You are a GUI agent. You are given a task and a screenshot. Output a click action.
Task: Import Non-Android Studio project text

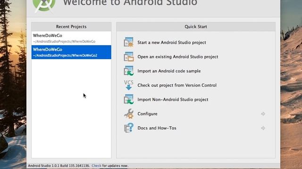[x=173, y=100]
